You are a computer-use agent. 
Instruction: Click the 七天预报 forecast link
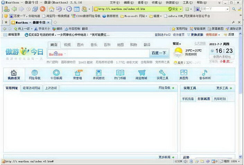[x=200, y=43]
